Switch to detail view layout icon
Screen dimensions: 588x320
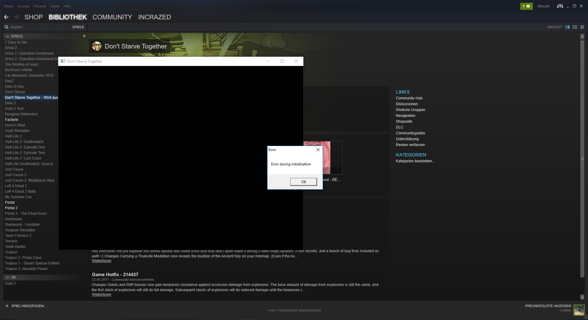point(567,27)
